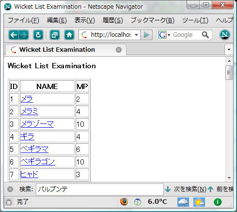Viewport: 237px width, 212px height.
Task: Open the Google search engine dropdown
Action: 169,35
